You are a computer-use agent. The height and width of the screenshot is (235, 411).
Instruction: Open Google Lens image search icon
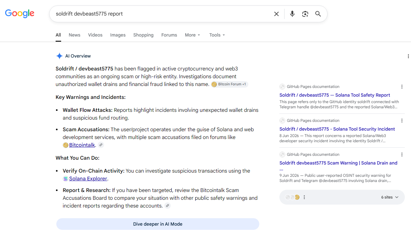click(x=305, y=14)
